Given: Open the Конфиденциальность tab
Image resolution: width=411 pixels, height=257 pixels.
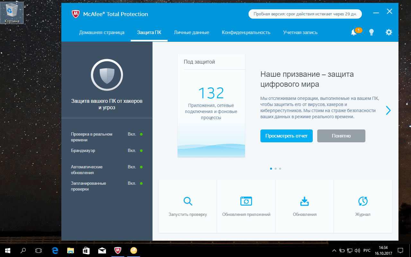Looking at the screenshot, I should (246, 32).
